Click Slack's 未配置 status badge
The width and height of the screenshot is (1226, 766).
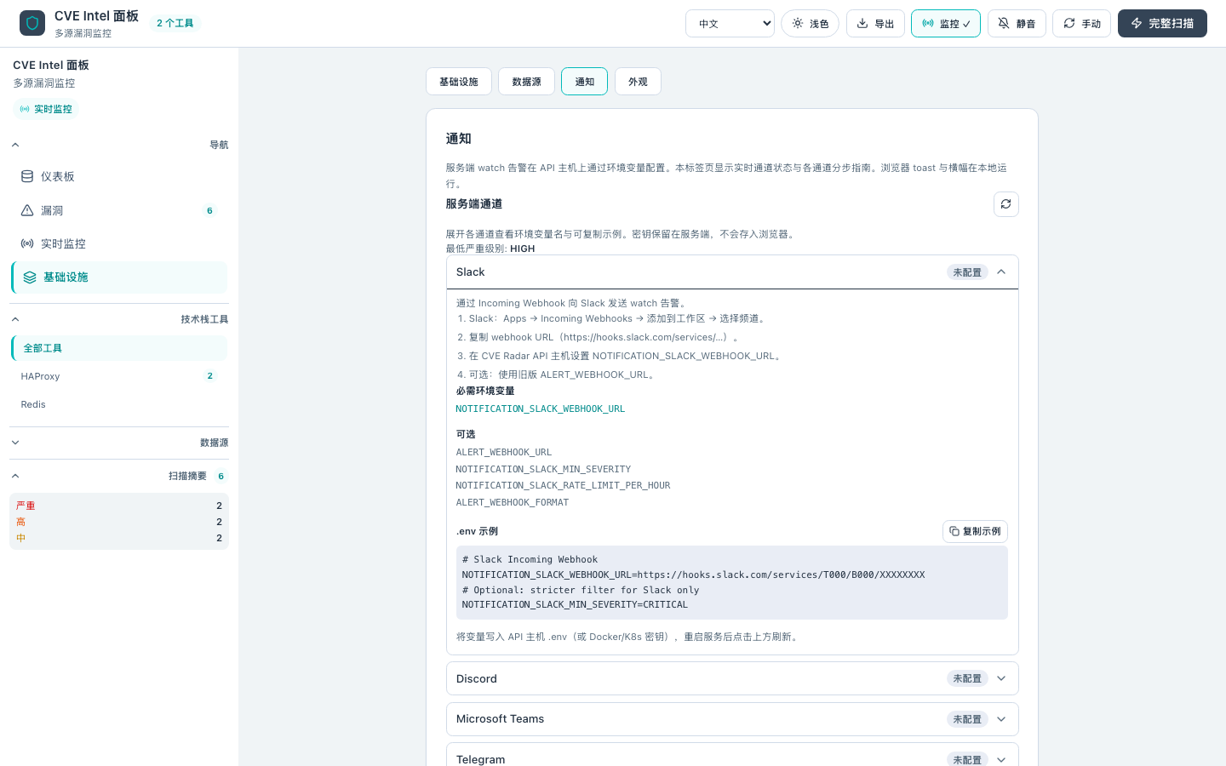tap(967, 272)
